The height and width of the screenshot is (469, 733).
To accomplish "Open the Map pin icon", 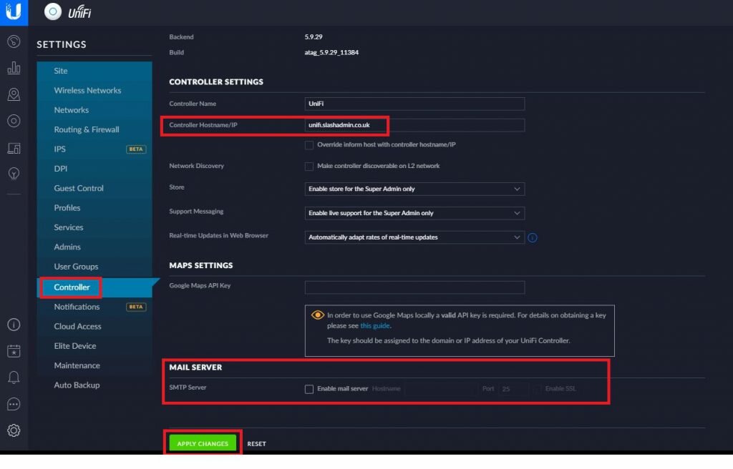I will point(14,94).
